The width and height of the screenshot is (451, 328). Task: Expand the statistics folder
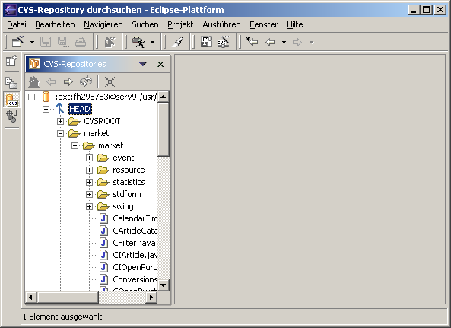tap(89, 182)
